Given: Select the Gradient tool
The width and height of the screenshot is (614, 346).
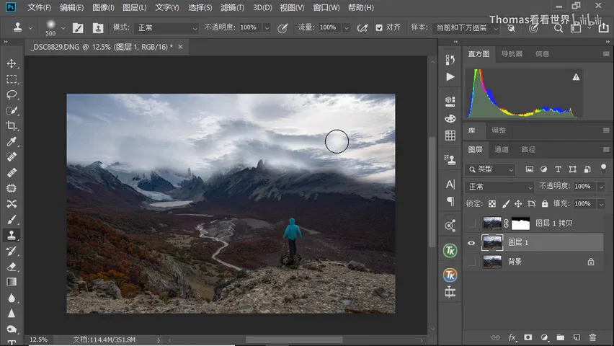Looking at the screenshot, I should (x=12, y=282).
